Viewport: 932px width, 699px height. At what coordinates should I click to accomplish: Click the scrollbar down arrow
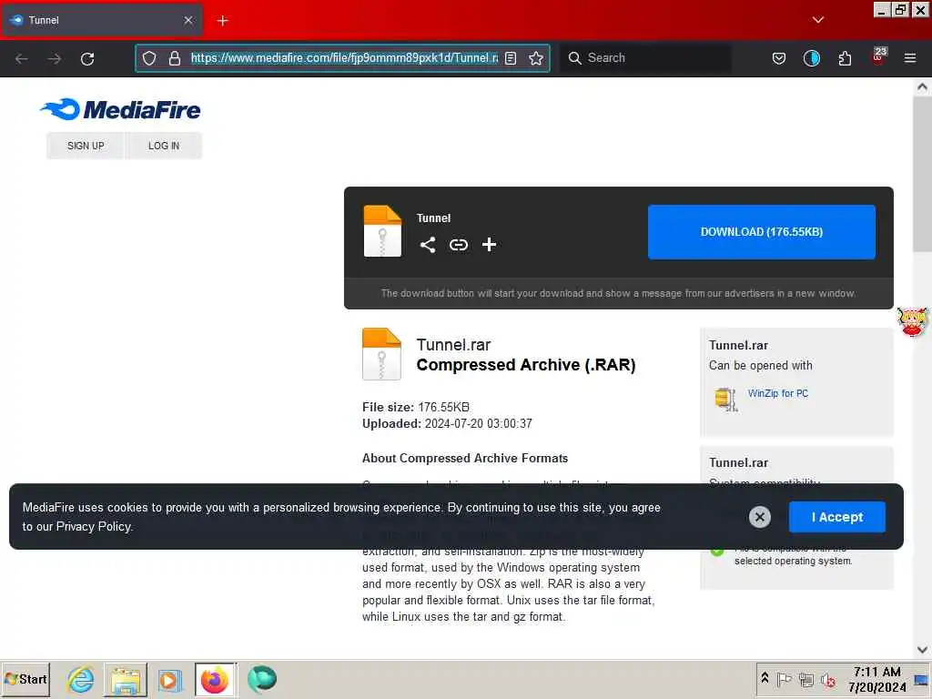click(922, 649)
